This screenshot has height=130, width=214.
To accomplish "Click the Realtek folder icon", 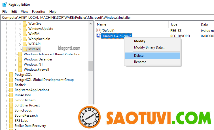I will 11,85.
